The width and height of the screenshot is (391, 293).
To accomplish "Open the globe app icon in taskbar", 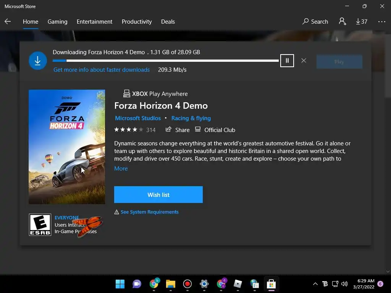I will click(254, 284).
